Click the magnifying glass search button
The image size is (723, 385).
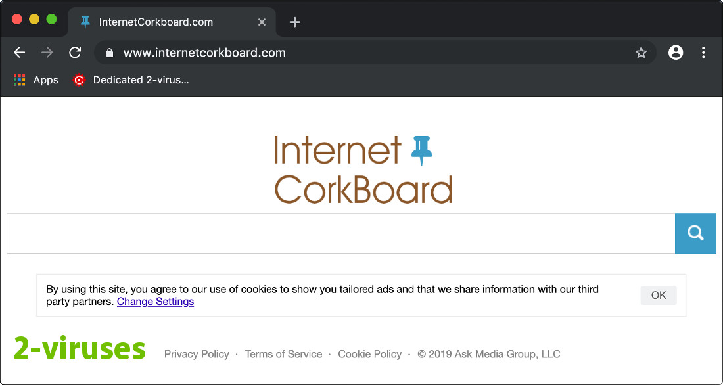click(695, 233)
